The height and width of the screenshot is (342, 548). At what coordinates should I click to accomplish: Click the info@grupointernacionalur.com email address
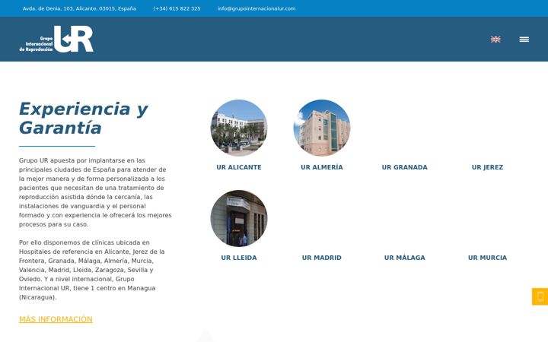(x=256, y=8)
